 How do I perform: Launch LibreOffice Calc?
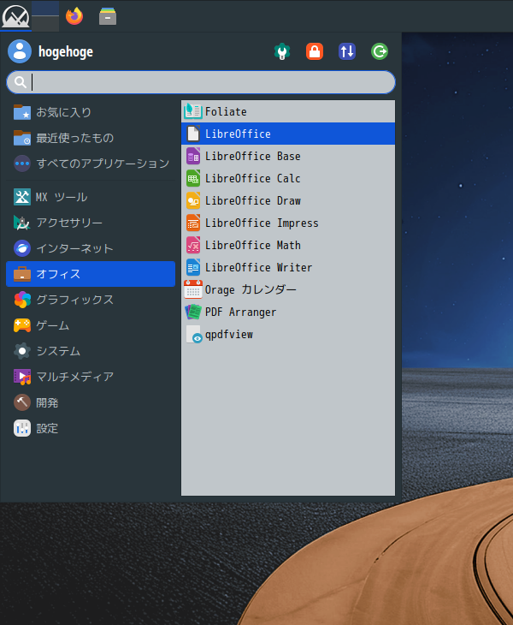click(252, 178)
